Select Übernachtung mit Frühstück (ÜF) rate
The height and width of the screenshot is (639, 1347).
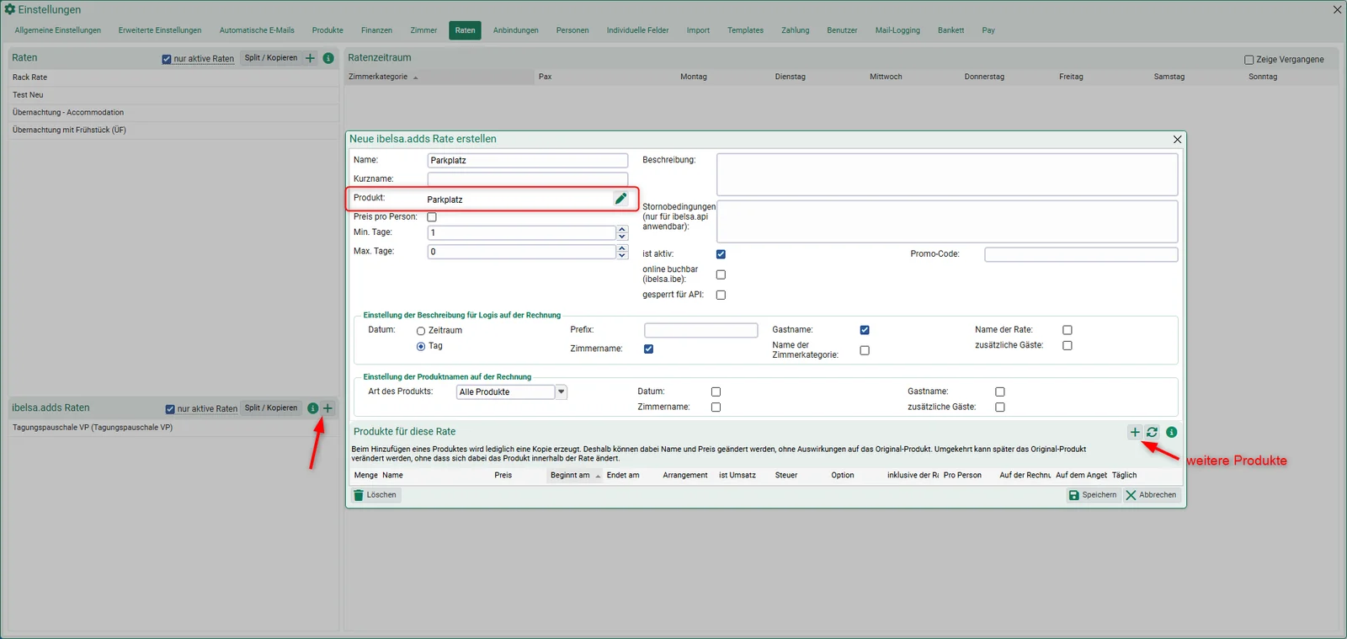173,130
